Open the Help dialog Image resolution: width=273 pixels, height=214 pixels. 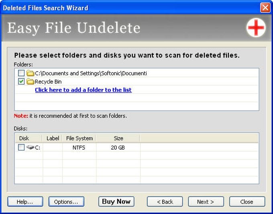[25, 202]
